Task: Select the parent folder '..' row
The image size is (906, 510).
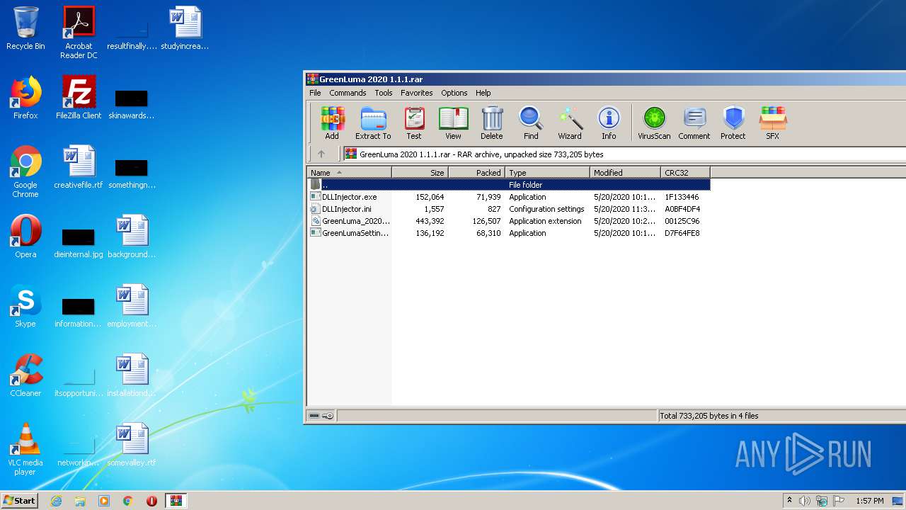Action: [509, 185]
